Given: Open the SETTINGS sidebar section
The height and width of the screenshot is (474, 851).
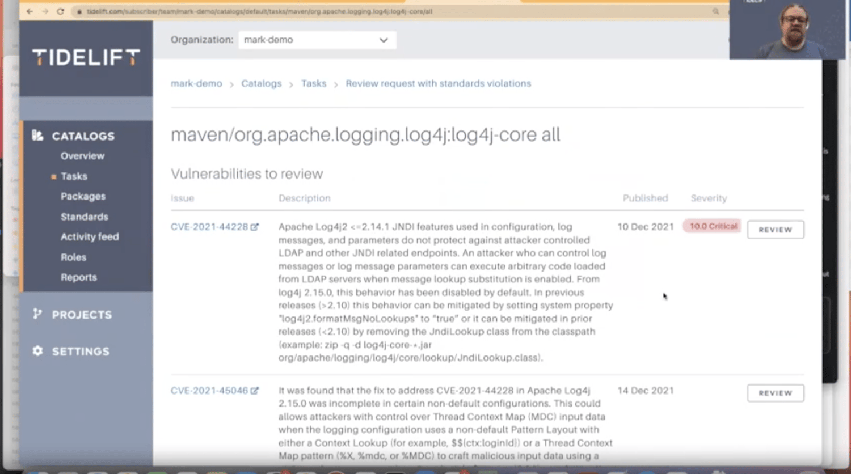Looking at the screenshot, I should 81,352.
